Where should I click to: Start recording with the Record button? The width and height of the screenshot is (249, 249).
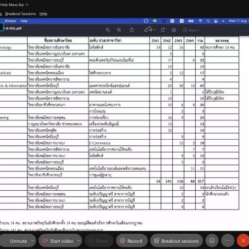[131, 241]
